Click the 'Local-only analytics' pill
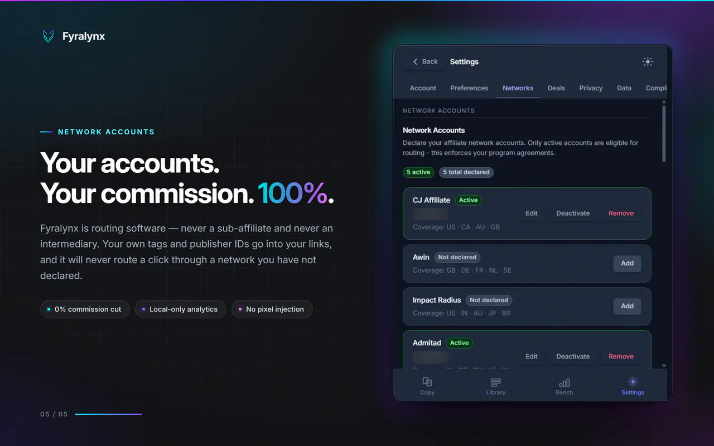This screenshot has width=714, height=446. 180,309
